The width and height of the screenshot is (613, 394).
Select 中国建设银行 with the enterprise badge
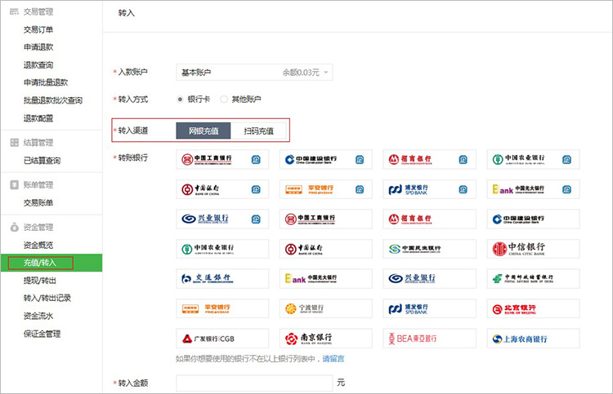pyautogui.click(x=326, y=159)
